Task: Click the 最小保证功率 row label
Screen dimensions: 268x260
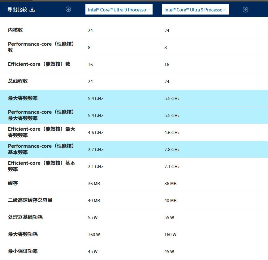Action: click(x=23, y=251)
